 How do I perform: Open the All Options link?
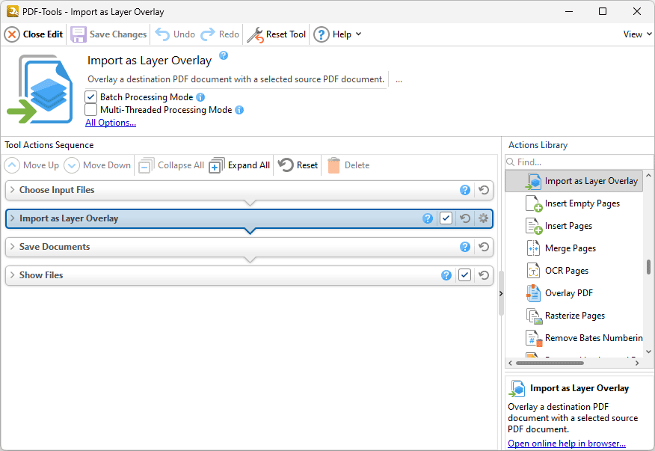coord(111,123)
